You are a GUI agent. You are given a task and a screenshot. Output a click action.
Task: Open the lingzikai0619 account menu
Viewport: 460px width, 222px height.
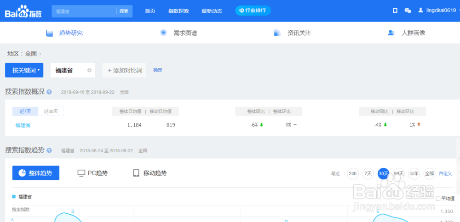pos(441,11)
